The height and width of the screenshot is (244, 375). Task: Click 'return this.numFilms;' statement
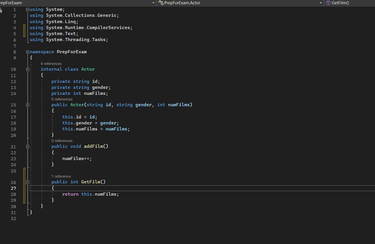(90, 194)
